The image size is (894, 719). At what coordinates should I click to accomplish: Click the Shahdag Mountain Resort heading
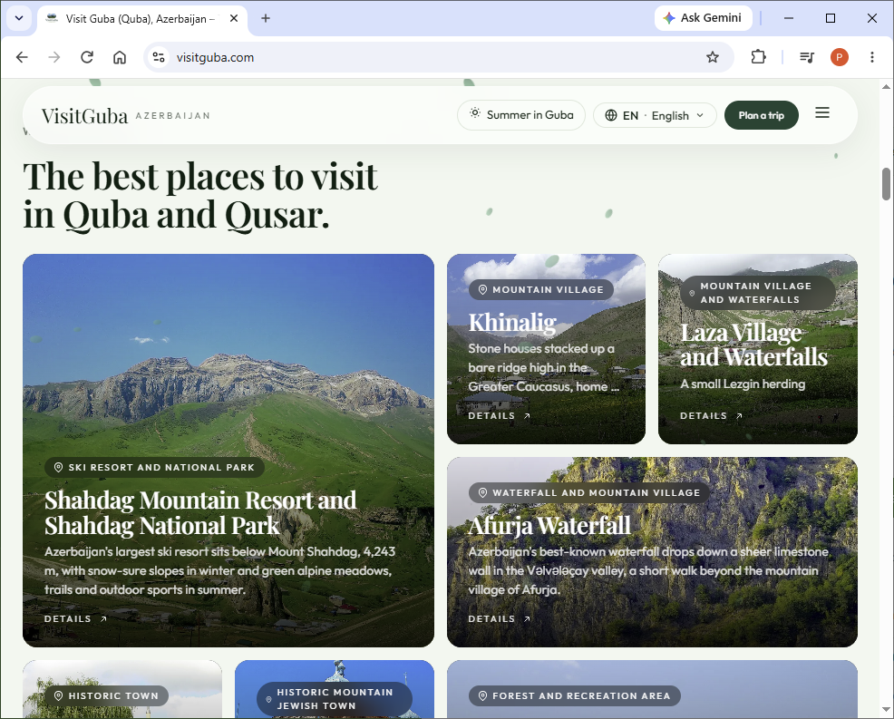(200, 512)
